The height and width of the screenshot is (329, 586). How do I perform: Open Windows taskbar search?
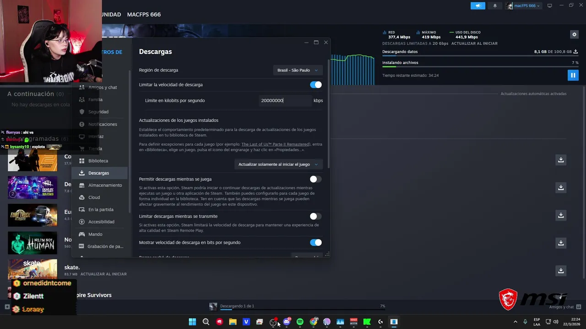(206, 322)
